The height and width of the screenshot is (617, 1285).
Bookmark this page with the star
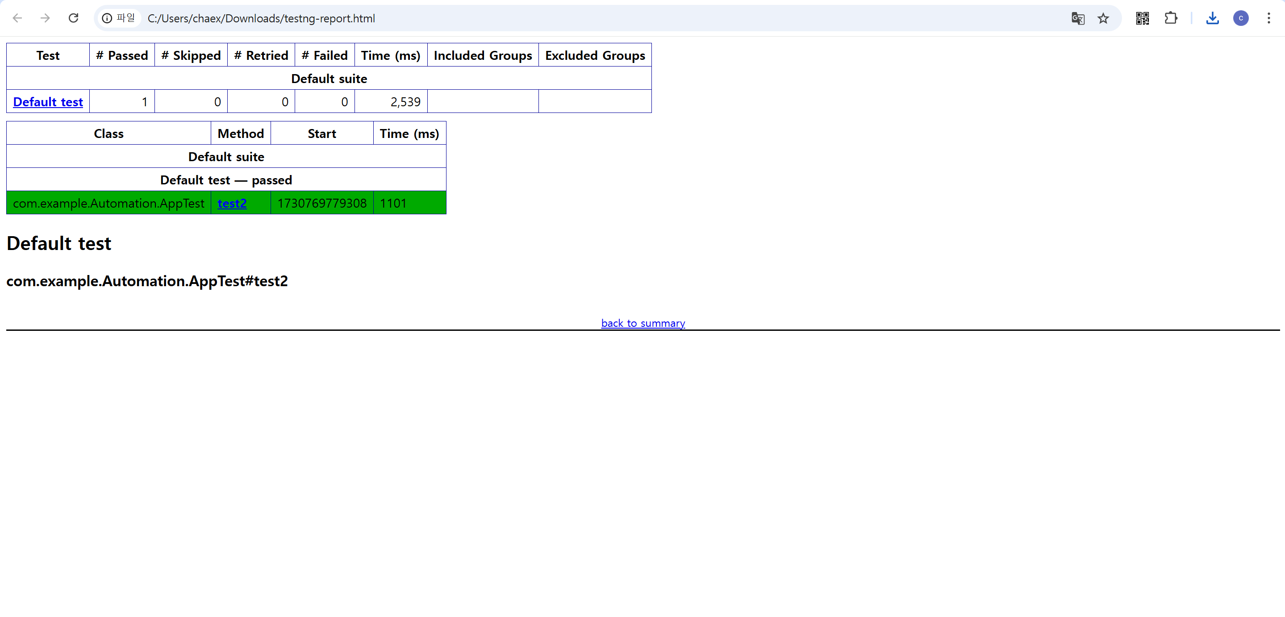click(1103, 18)
